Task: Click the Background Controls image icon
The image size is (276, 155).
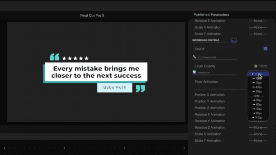Action: [x=234, y=40]
